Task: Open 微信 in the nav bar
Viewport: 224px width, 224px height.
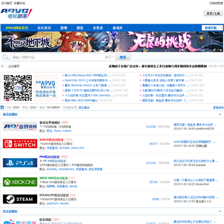Action: tap(80, 28)
